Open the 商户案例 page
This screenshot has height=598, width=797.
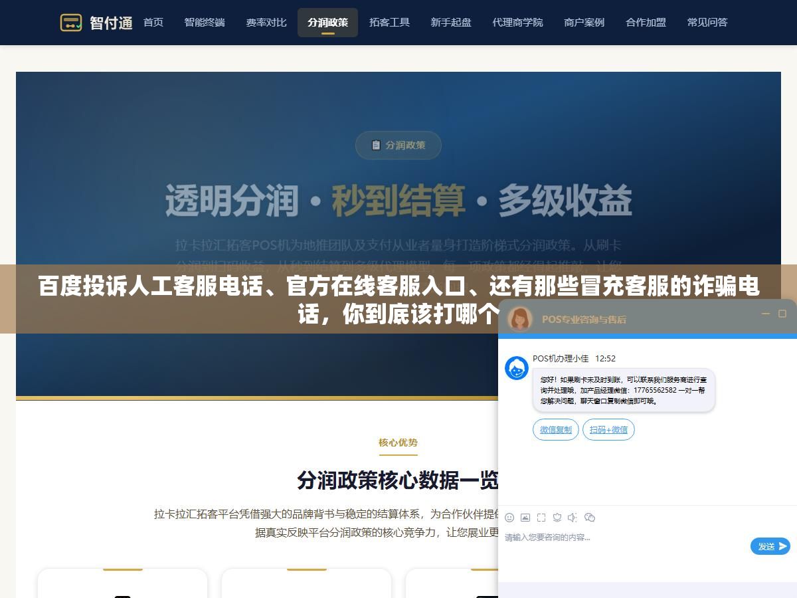tap(584, 23)
